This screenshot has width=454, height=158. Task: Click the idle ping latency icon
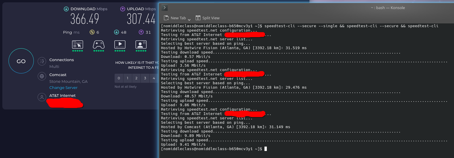(x=92, y=32)
